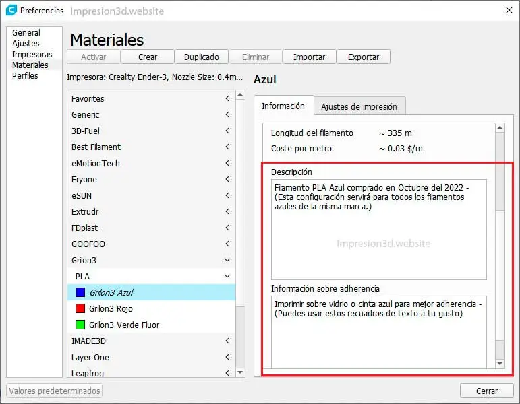Click the Exportar button
Image resolution: width=520 pixels, height=404 pixels.
(x=364, y=57)
